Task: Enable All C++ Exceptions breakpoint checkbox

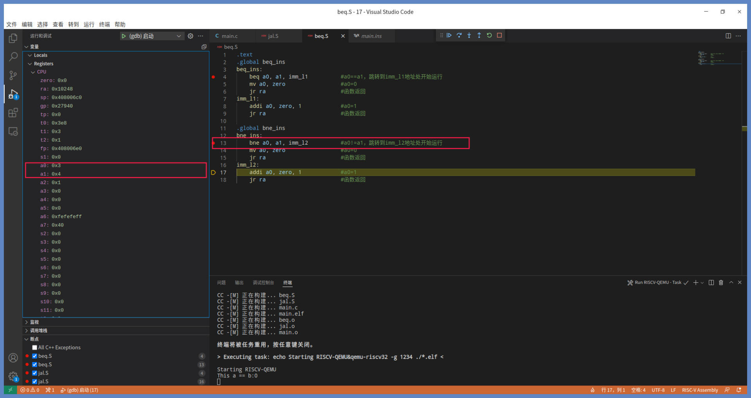Action: (x=35, y=348)
